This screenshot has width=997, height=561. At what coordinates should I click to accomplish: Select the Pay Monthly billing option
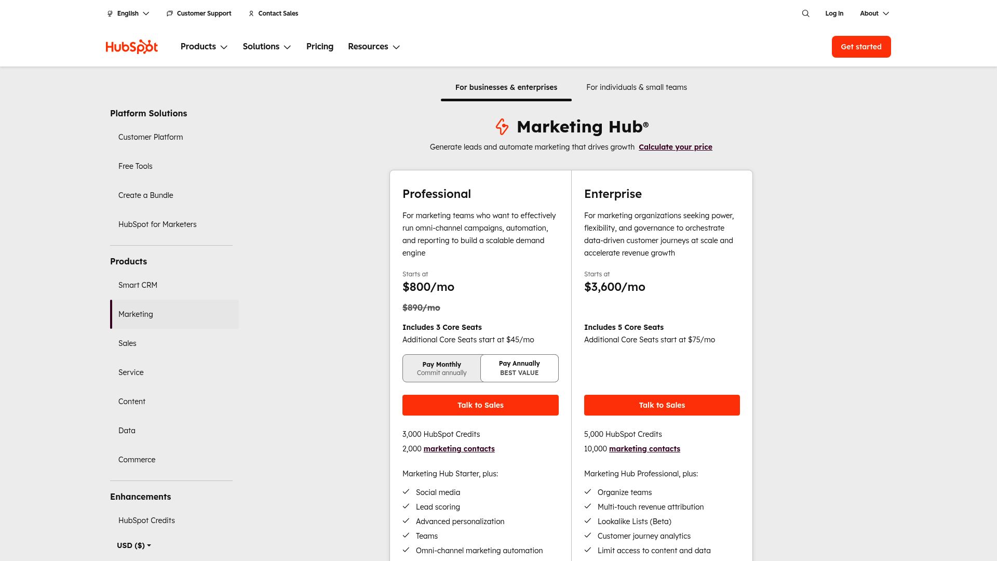click(442, 368)
